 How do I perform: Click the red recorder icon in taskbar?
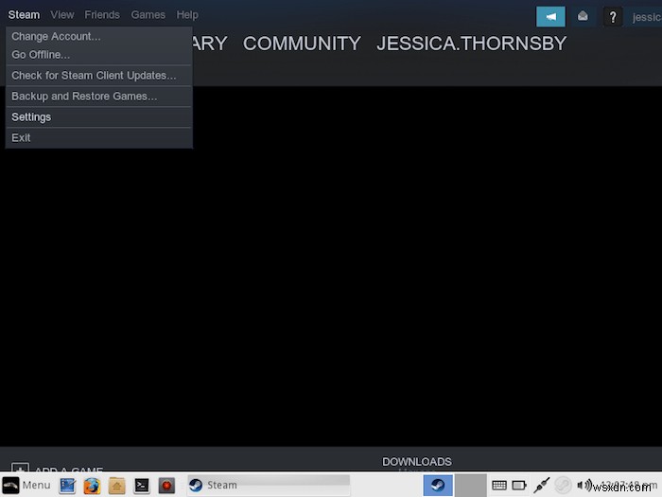tap(166, 486)
